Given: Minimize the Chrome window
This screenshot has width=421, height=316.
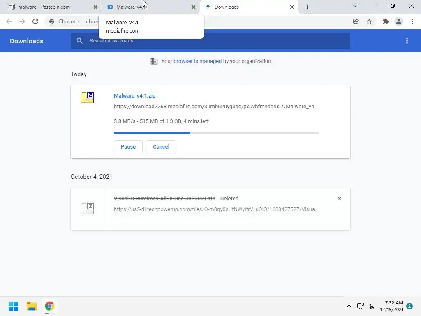Looking at the screenshot, I should [373, 6].
